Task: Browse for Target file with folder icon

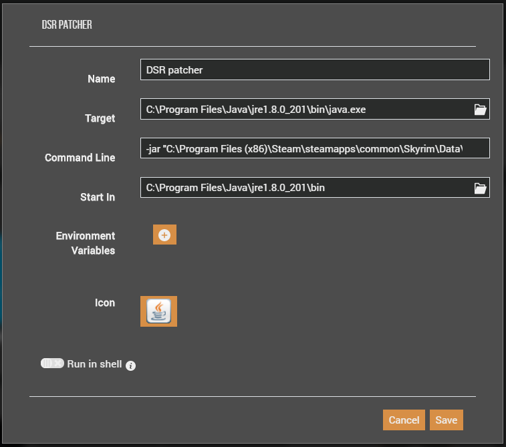Action: tap(480, 110)
